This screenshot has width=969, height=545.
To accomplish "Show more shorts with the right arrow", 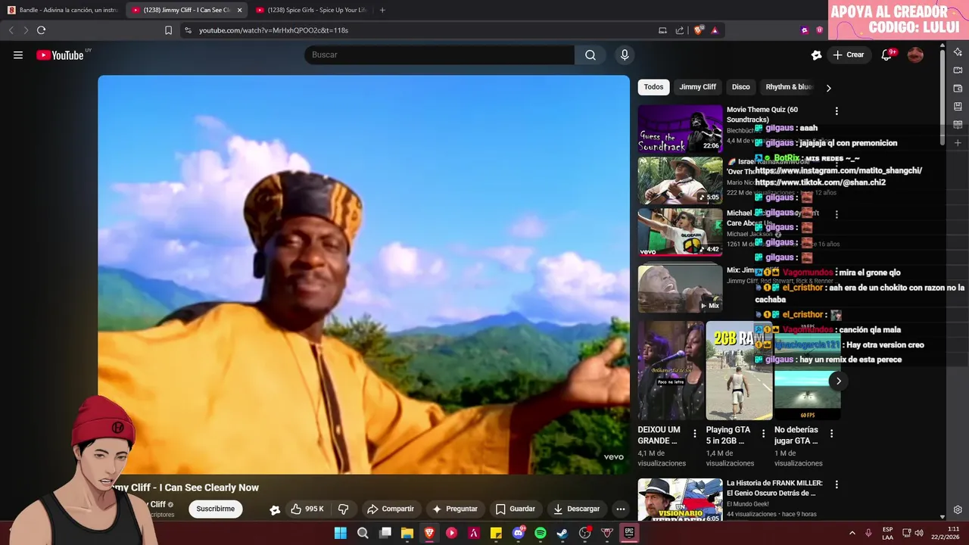I will tap(838, 381).
